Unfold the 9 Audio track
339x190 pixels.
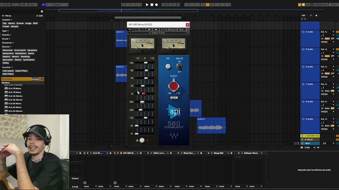[303, 119]
